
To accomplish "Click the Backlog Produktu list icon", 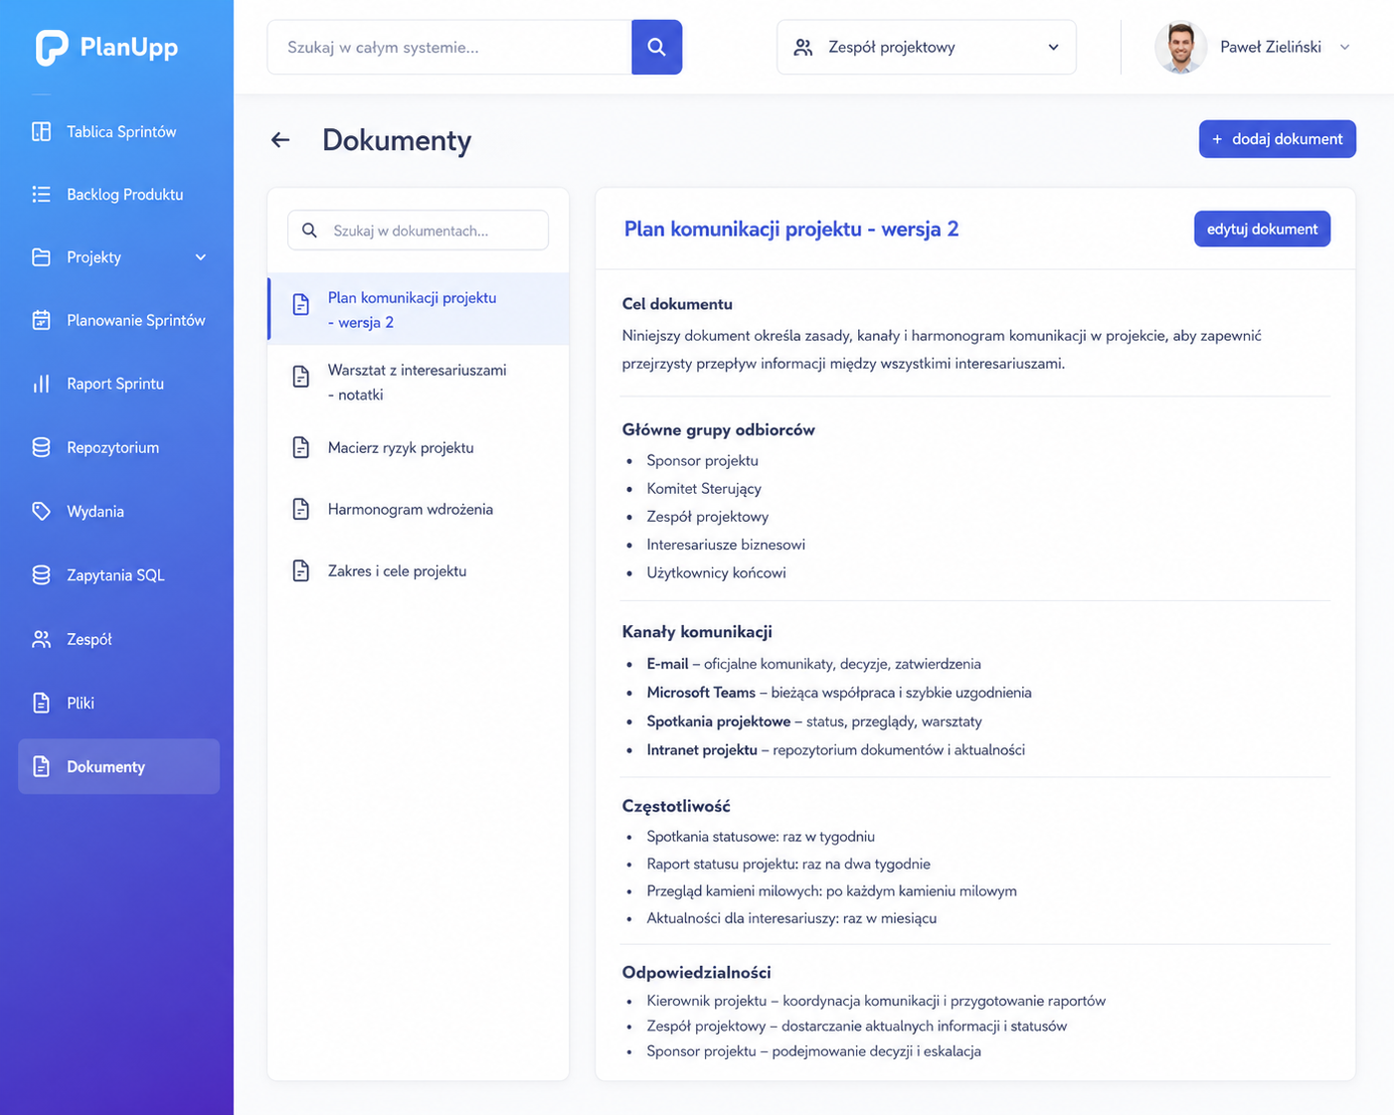I will [x=41, y=194].
